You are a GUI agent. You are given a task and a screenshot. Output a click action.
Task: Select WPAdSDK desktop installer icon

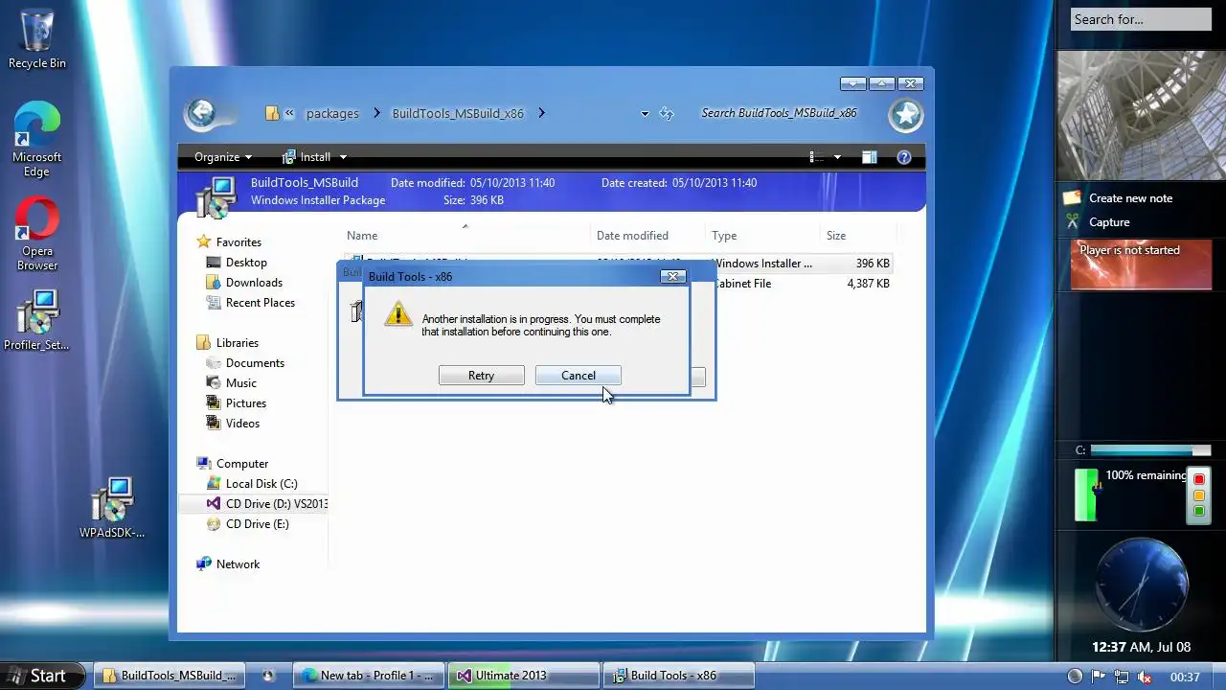tap(112, 507)
